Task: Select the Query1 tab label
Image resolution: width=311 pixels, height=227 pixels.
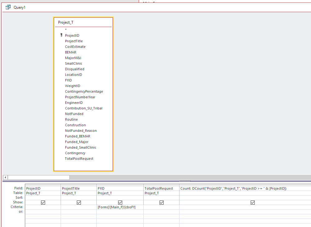Action: (19, 7)
